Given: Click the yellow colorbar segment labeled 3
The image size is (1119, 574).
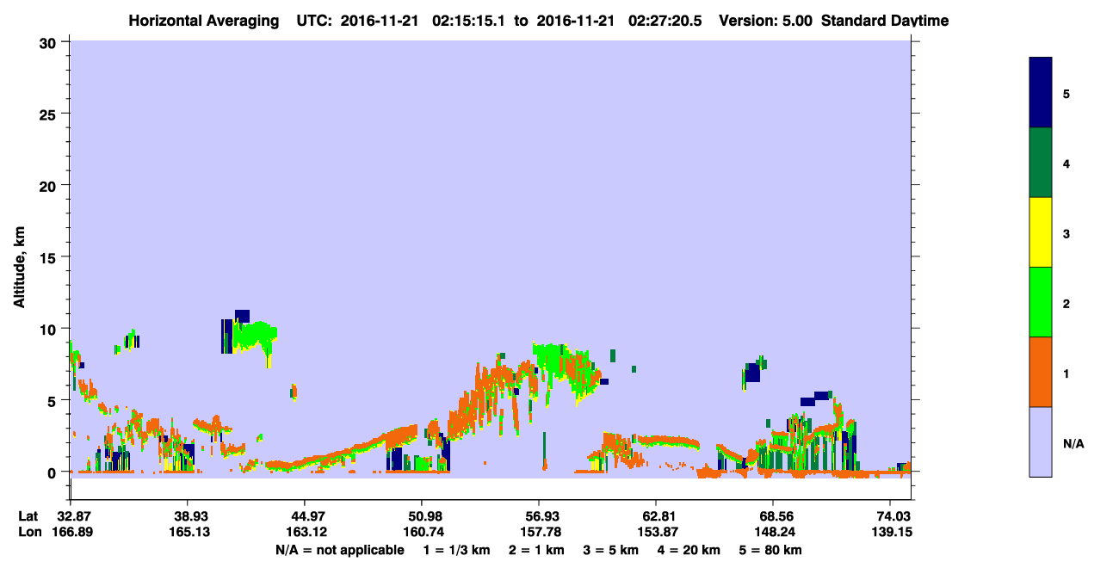Looking at the screenshot, I should click(1041, 232).
